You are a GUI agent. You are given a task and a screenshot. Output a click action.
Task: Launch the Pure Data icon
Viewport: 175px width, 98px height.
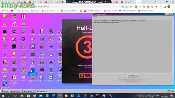tap(23, 48)
